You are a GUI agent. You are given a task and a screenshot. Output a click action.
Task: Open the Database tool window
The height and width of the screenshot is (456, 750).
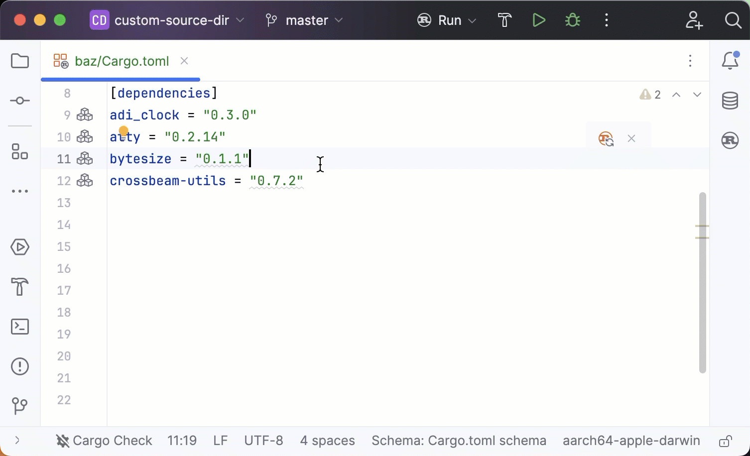[x=730, y=101]
